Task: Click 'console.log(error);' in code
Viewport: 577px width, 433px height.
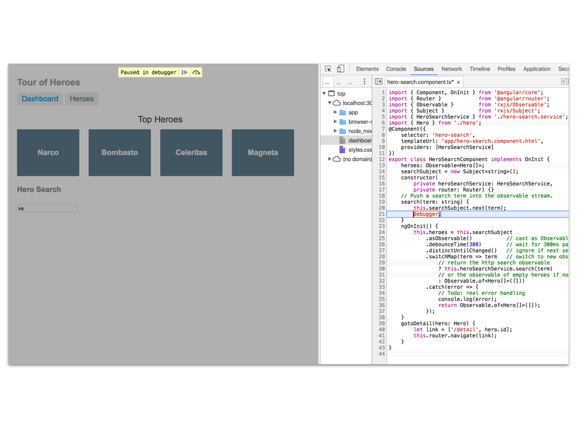Action: [x=467, y=299]
